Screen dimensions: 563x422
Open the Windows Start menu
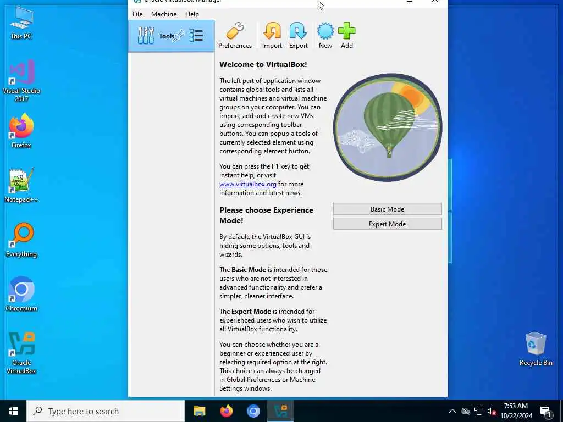[x=13, y=411]
